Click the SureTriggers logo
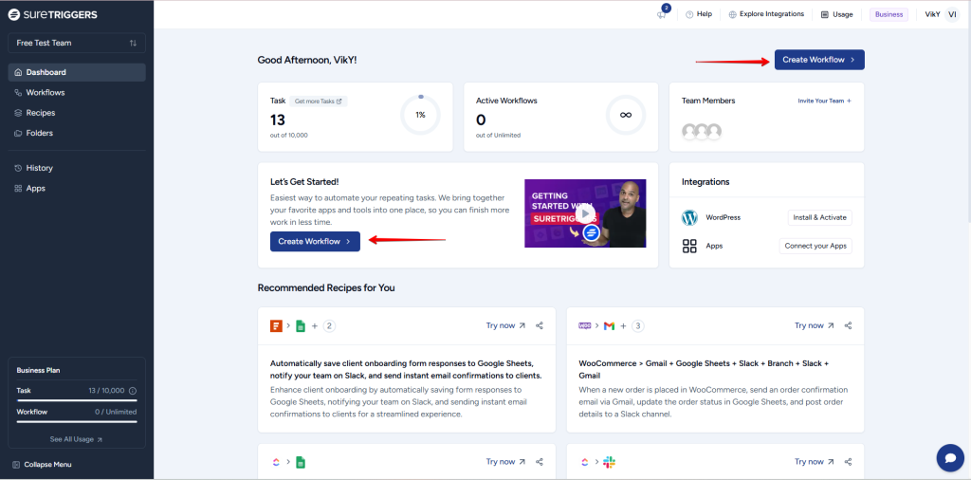 pos(53,14)
